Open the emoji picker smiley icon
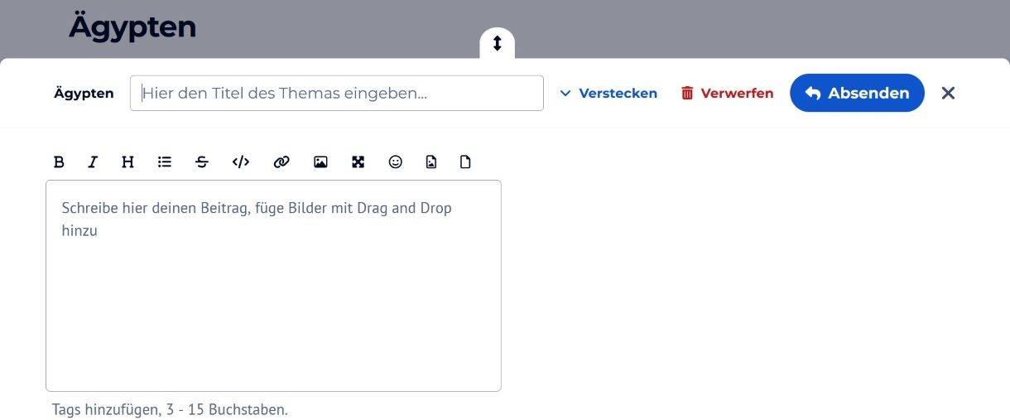 coord(396,162)
